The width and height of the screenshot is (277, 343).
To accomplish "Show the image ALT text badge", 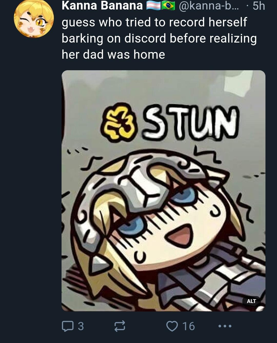I will coord(251,301).
